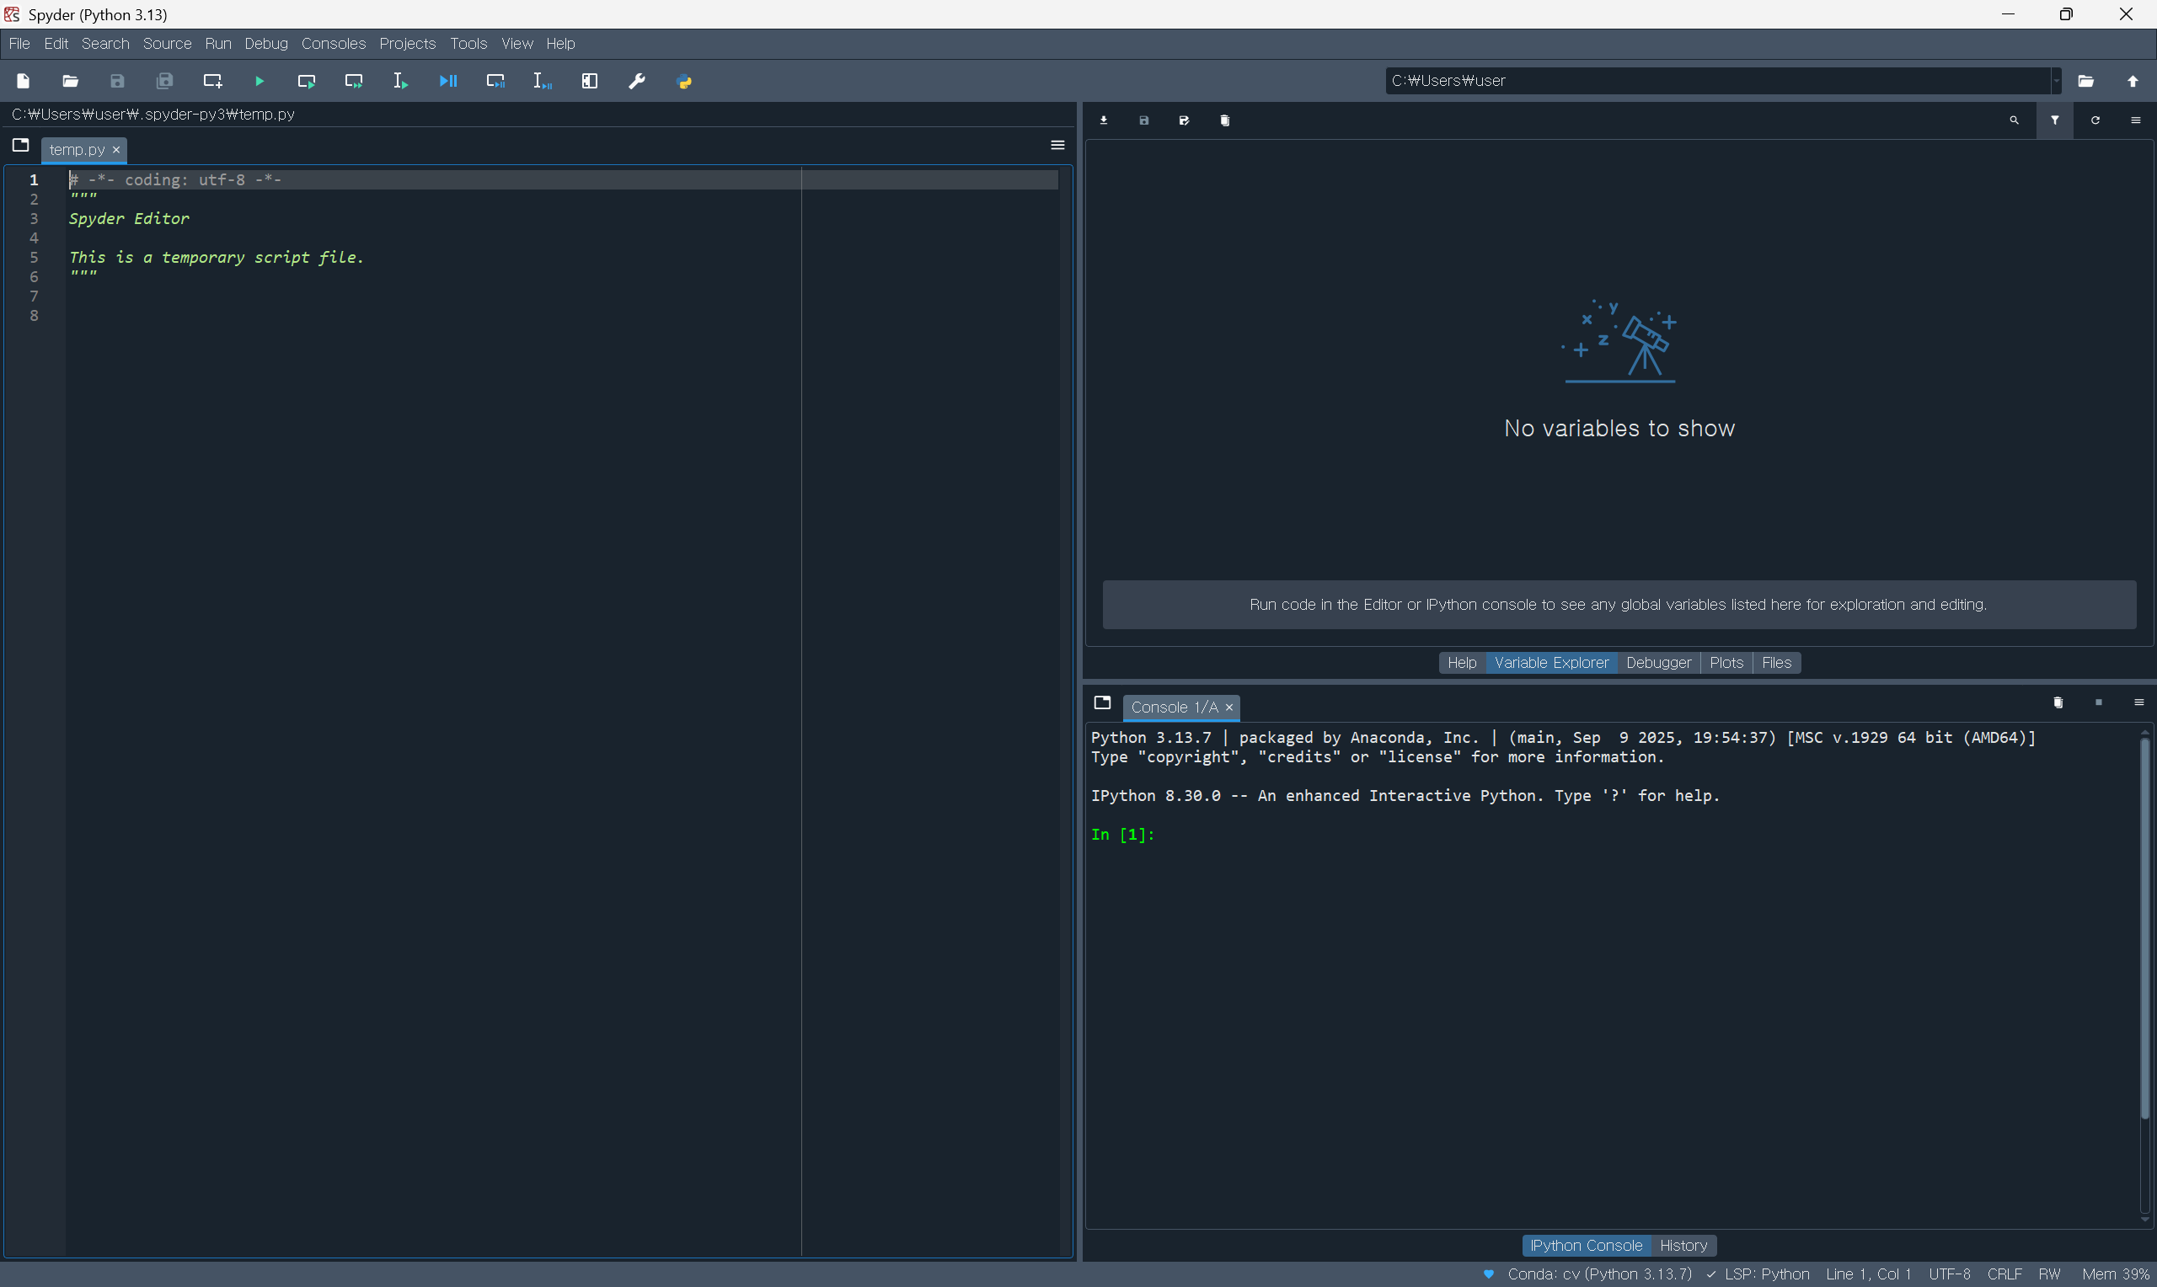Click the green Run file button
This screenshot has width=2157, height=1287.
click(260, 81)
